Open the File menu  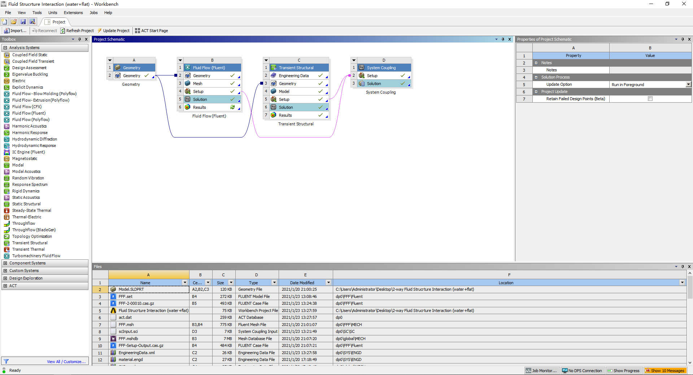point(8,13)
